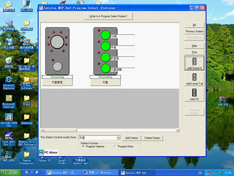Click the Help button

pyautogui.click(x=194, y=46)
